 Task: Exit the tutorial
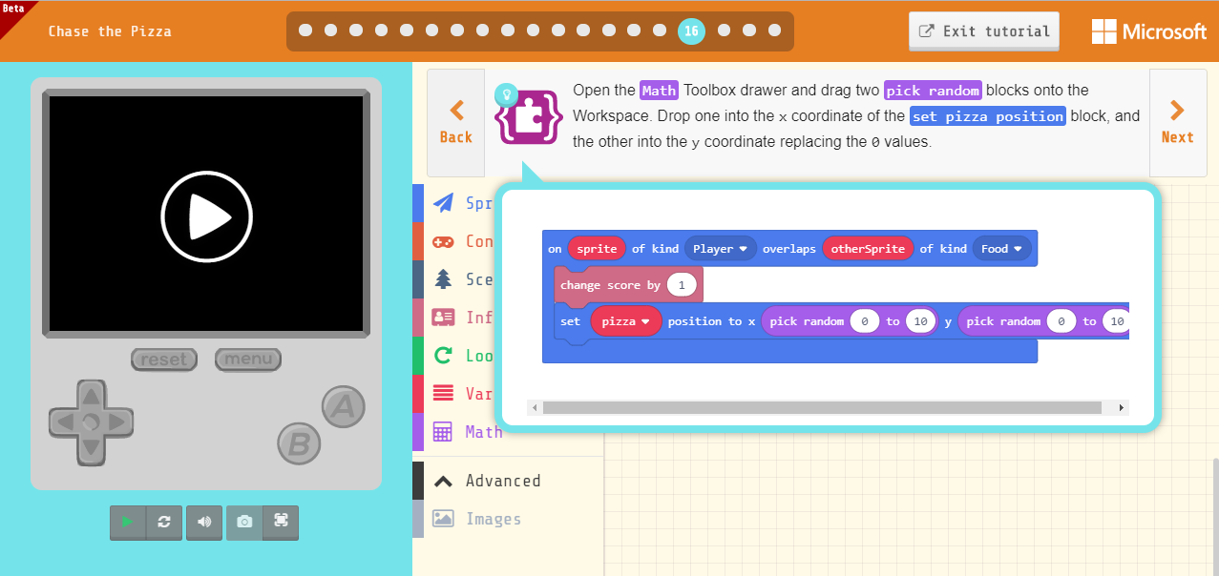pyautogui.click(x=983, y=31)
